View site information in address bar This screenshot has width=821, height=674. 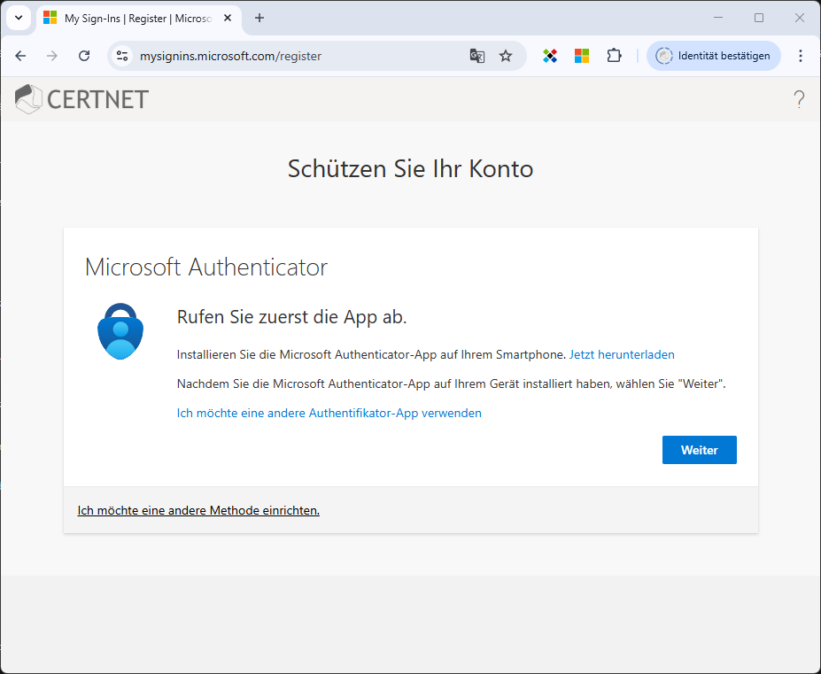point(122,56)
